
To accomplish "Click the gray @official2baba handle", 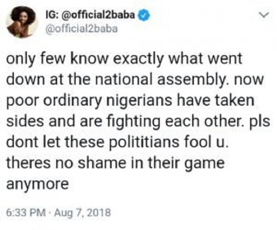I will click(x=81, y=31).
